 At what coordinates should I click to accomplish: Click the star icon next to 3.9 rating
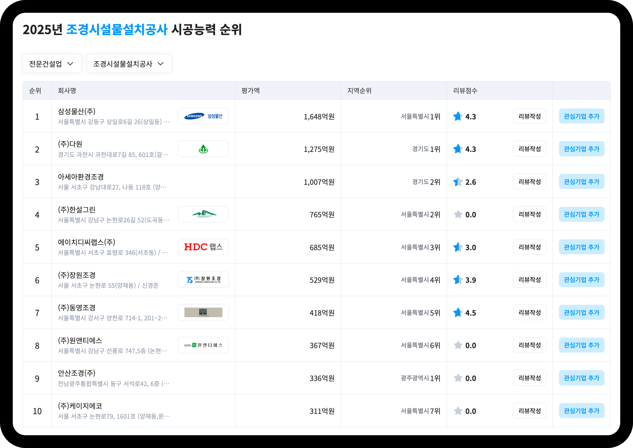[458, 280]
